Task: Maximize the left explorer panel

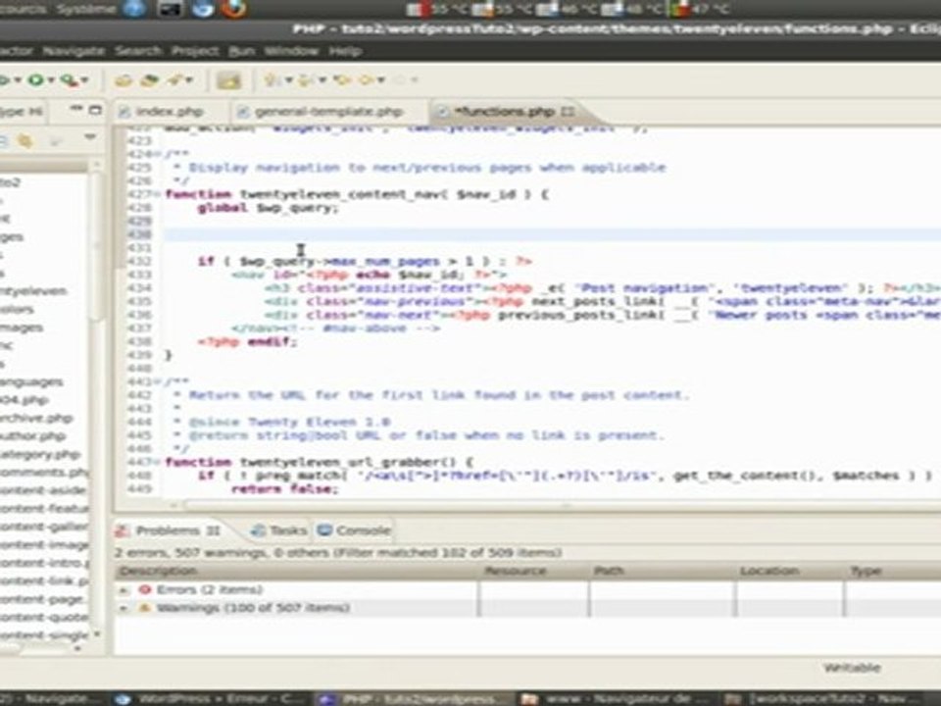Action: (x=95, y=110)
